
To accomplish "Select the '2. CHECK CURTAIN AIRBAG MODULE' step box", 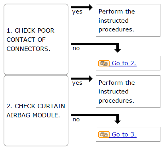I will pyautogui.click(x=36, y=111).
